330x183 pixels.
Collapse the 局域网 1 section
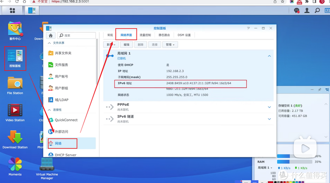[269, 56]
